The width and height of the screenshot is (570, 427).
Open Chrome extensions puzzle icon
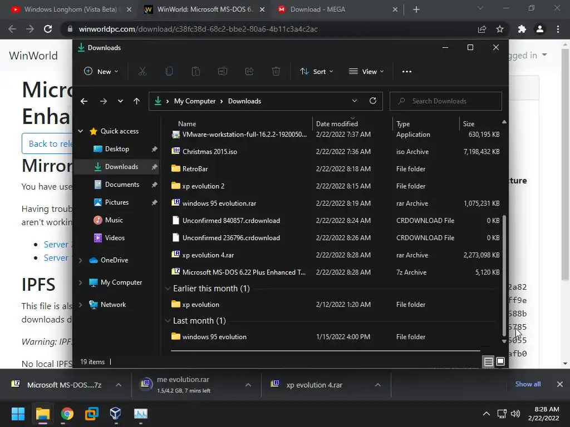pos(522,29)
